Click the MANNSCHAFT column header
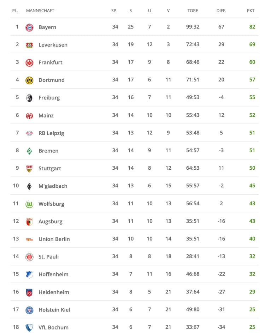The width and height of the screenshot is (265, 333). (40, 11)
